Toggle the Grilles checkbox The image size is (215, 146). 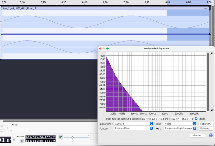click(x=196, y=119)
